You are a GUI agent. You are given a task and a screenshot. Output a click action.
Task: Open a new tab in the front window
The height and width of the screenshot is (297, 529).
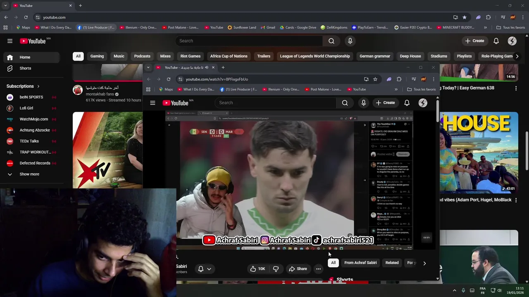tap(223, 68)
